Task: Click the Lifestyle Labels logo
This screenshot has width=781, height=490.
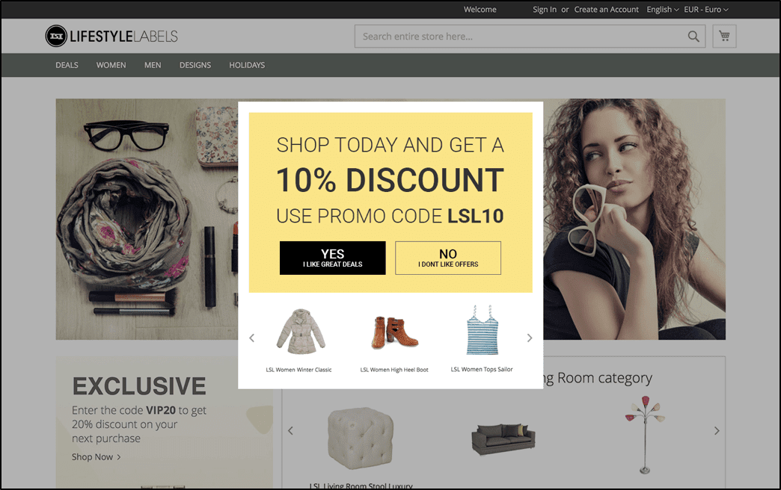Action: (111, 36)
